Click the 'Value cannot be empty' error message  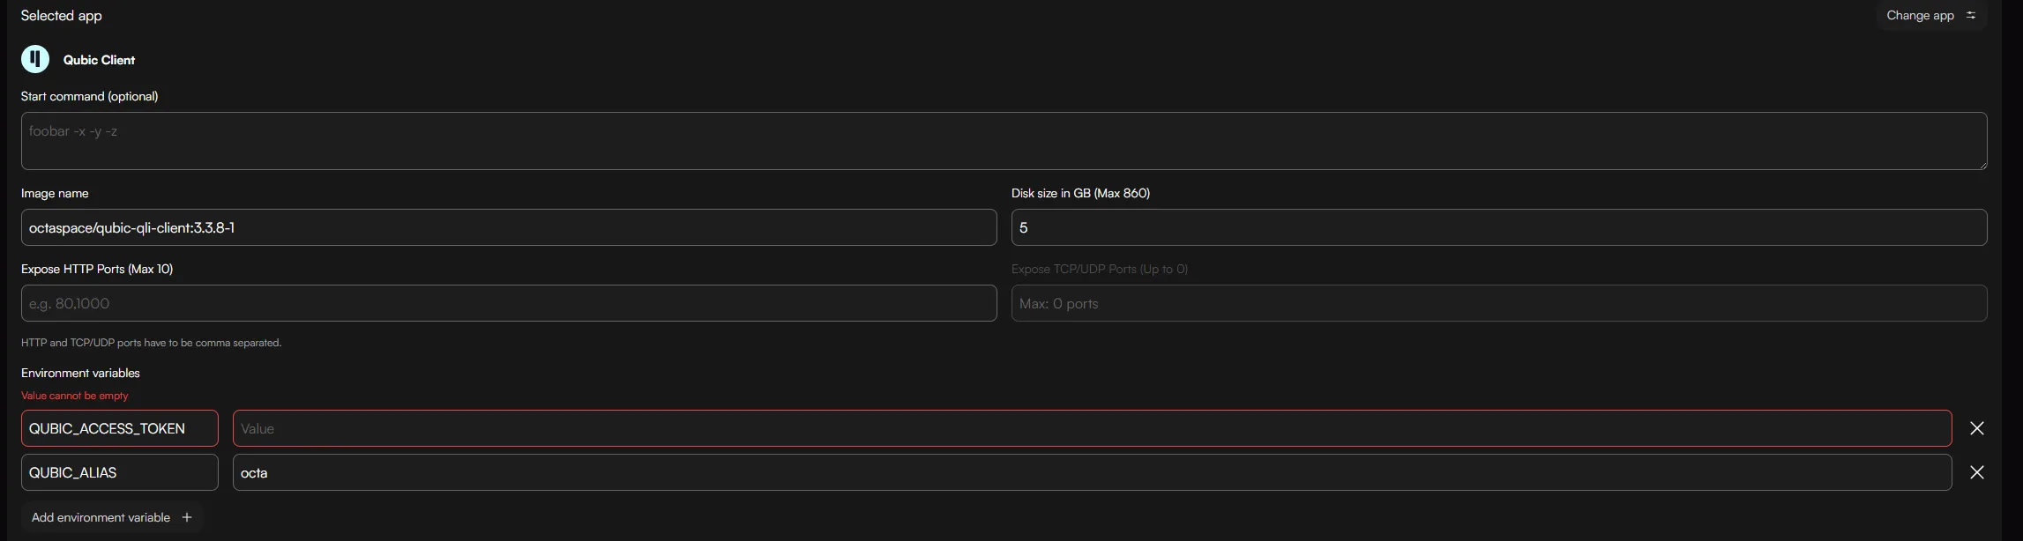point(75,396)
